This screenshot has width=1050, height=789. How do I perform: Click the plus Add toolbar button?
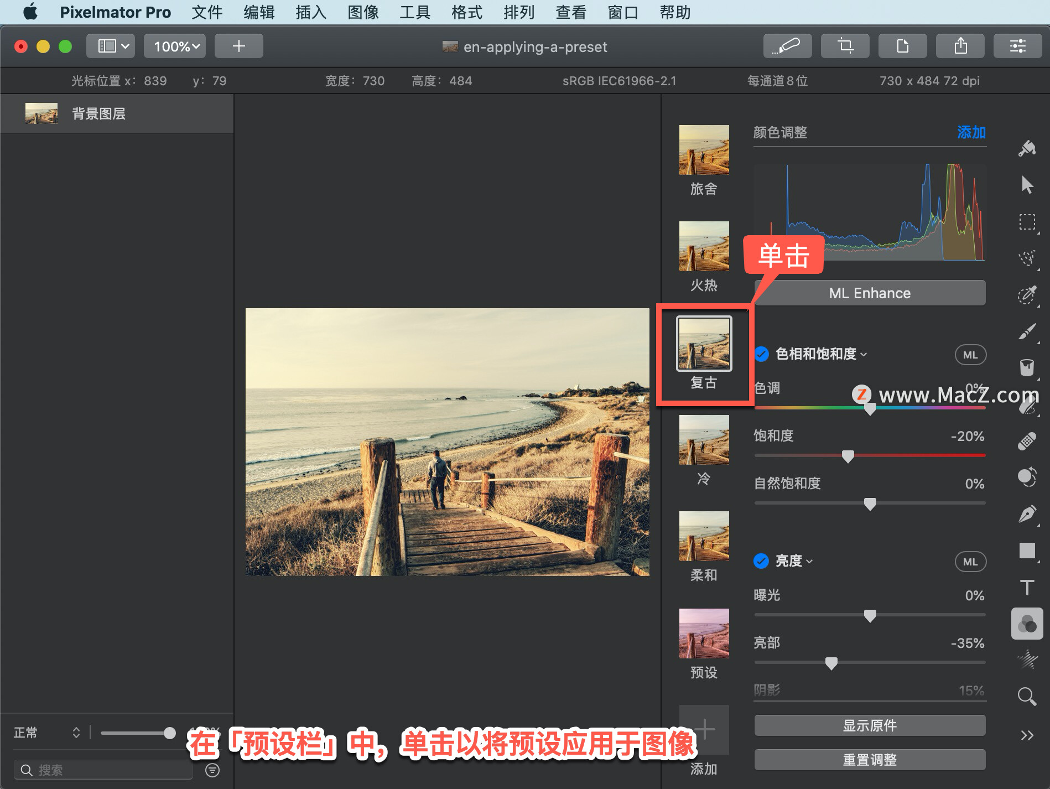pos(238,46)
